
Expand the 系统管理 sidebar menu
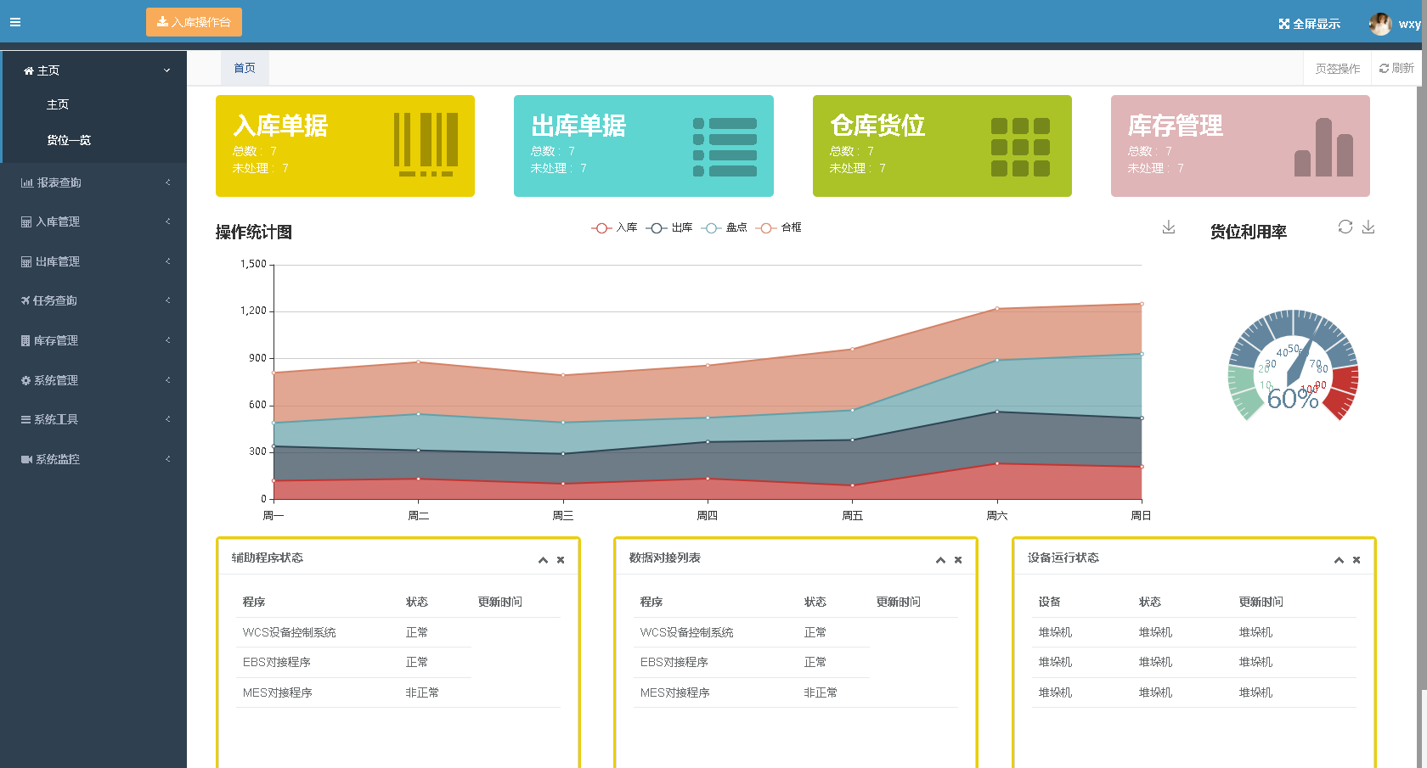[x=94, y=380]
